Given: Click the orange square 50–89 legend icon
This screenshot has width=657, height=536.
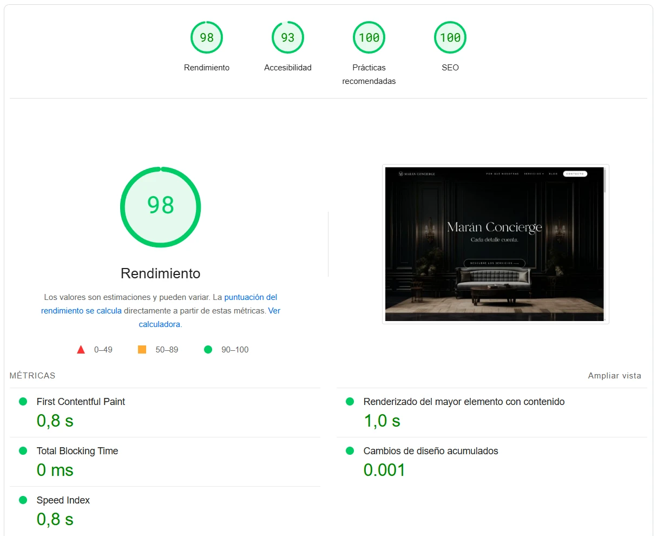Looking at the screenshot, I should [142, 350].
